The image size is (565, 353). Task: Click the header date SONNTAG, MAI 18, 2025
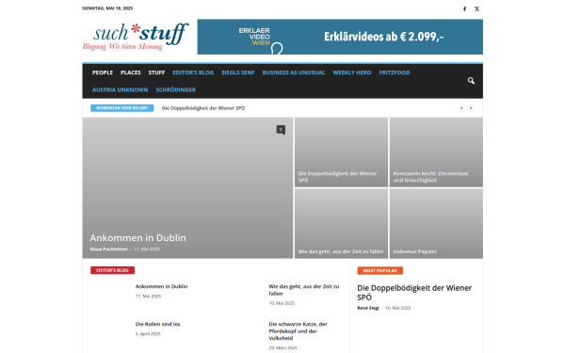coord(107,8)
